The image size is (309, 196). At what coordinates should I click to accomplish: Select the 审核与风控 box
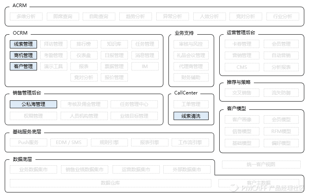[x=191, y=44]
